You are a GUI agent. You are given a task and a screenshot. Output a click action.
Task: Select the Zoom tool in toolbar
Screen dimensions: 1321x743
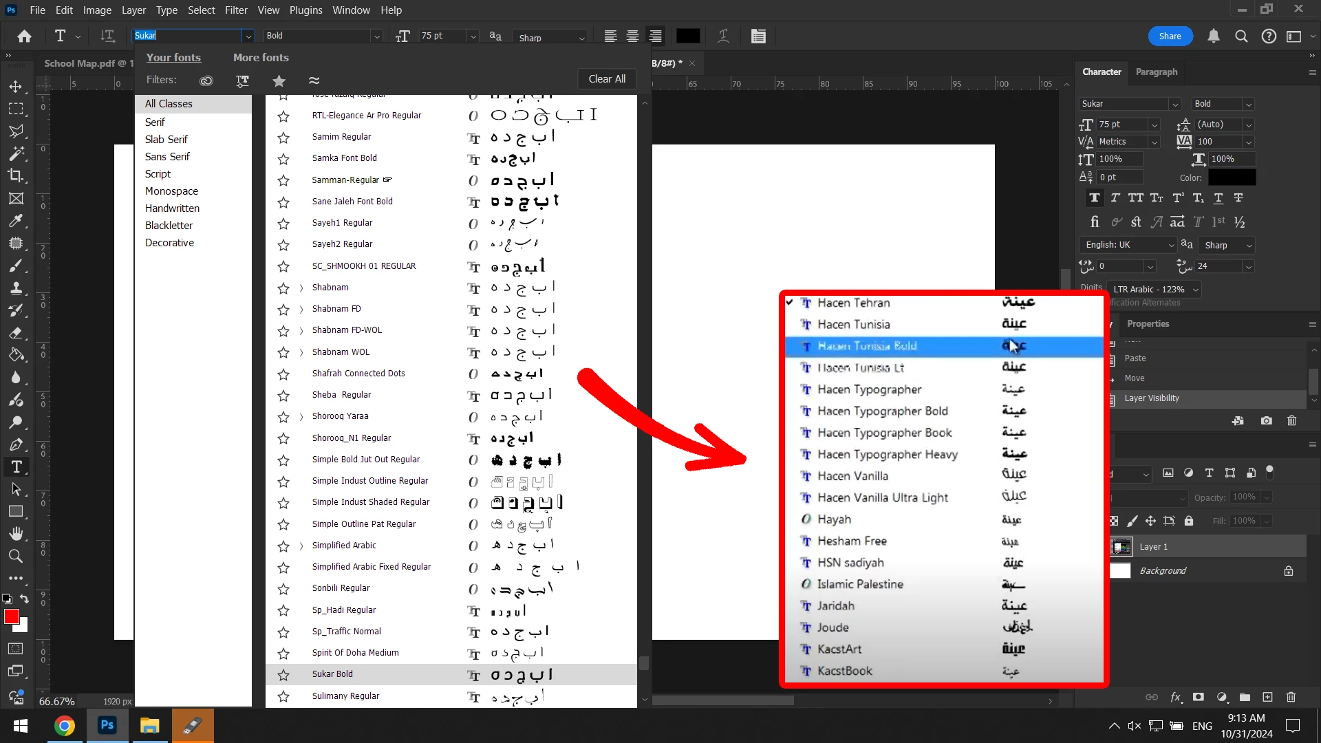click(16, 556)
